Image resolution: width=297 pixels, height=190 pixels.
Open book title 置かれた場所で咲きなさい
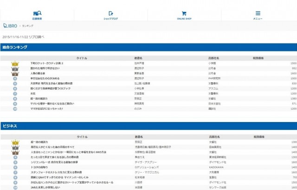coord(46,68)
